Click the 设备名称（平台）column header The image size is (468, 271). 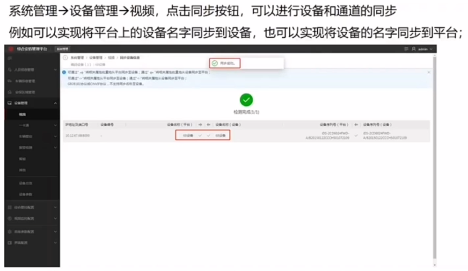(x=179, y=125)
